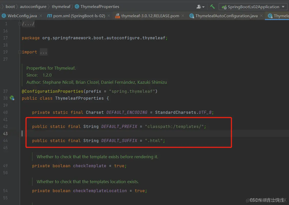Screen dimensions: 289x205
Task: Click the class icon on ThymeleafAutoConfiguration tab
Action: pyautogui.click(x=192, y=16)
